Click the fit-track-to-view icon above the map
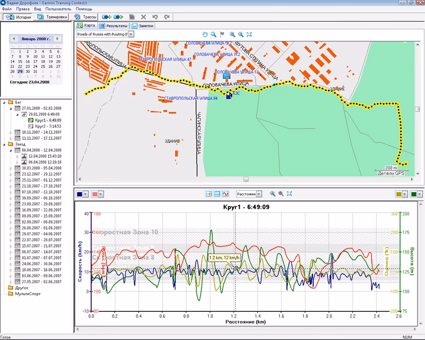Image resolution: width=425 pixels, height=340 pixels. click(x=250, y=33)
